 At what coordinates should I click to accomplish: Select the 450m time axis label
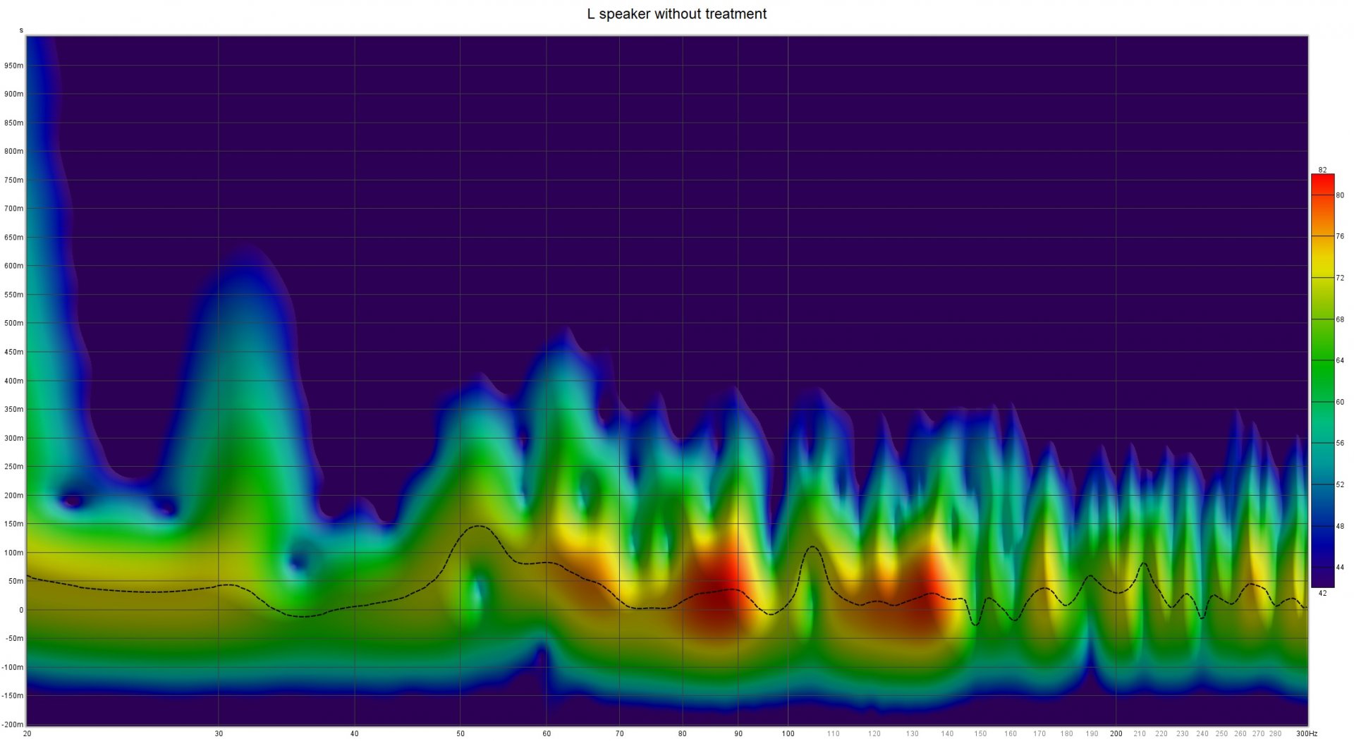tap(13, 353)
